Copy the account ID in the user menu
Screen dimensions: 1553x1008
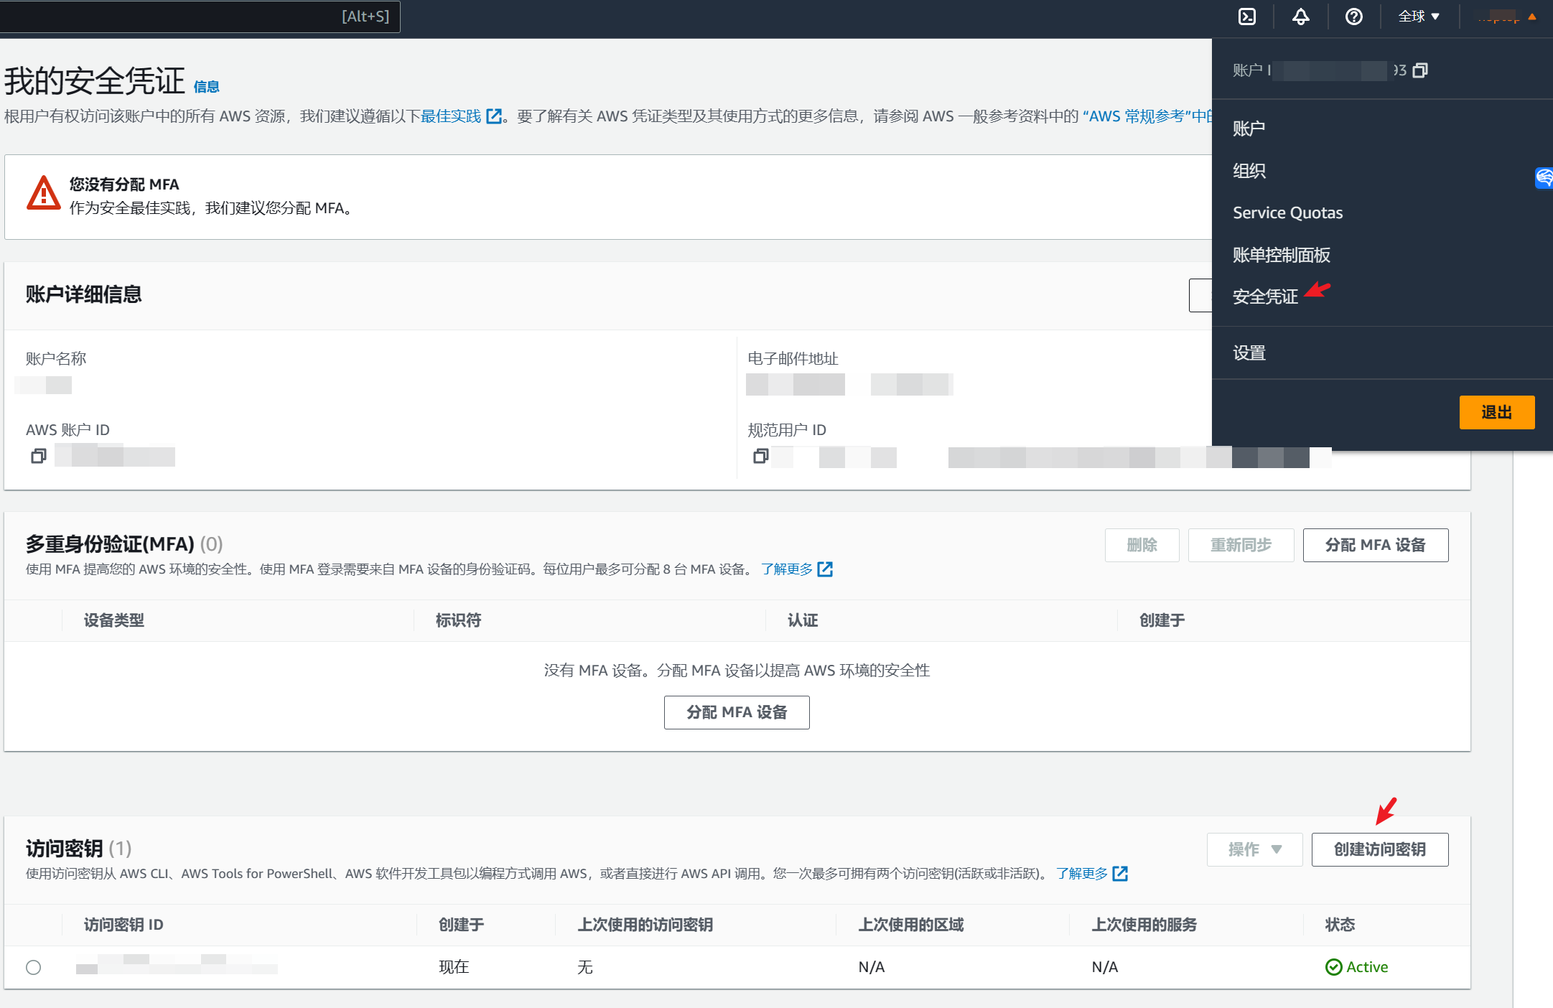pos(1419,70)
